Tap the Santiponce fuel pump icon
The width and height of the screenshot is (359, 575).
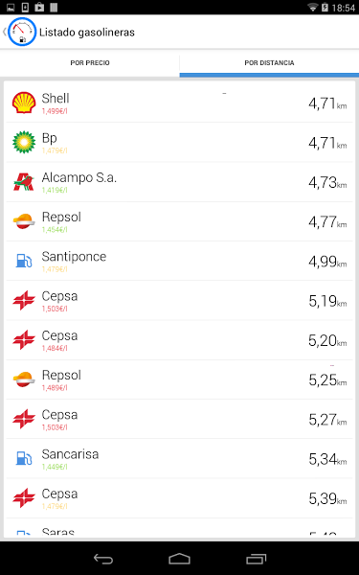[24, 261]
